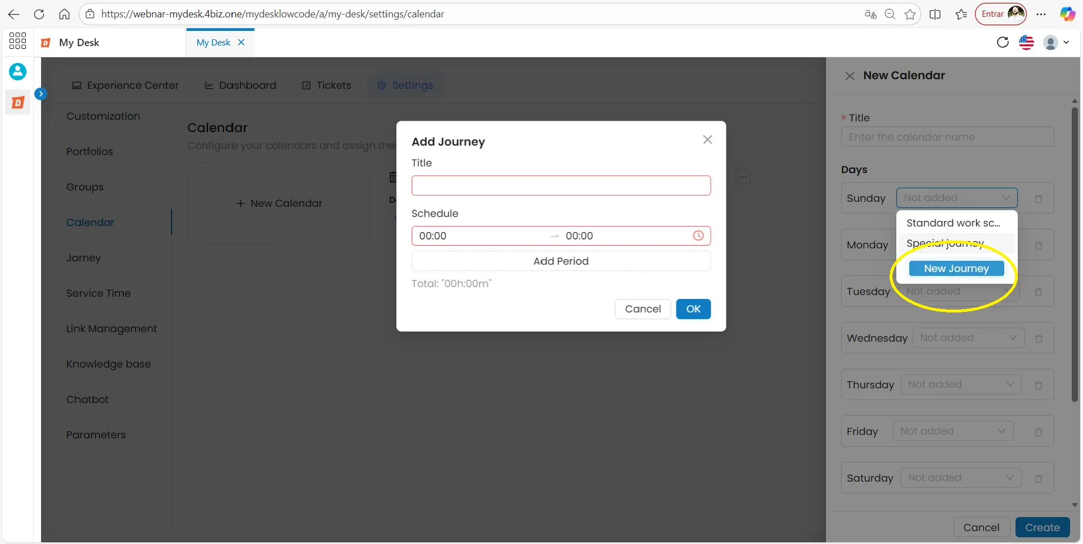Click the Add Period button
1083x544 pixels.
coord(561,261)
